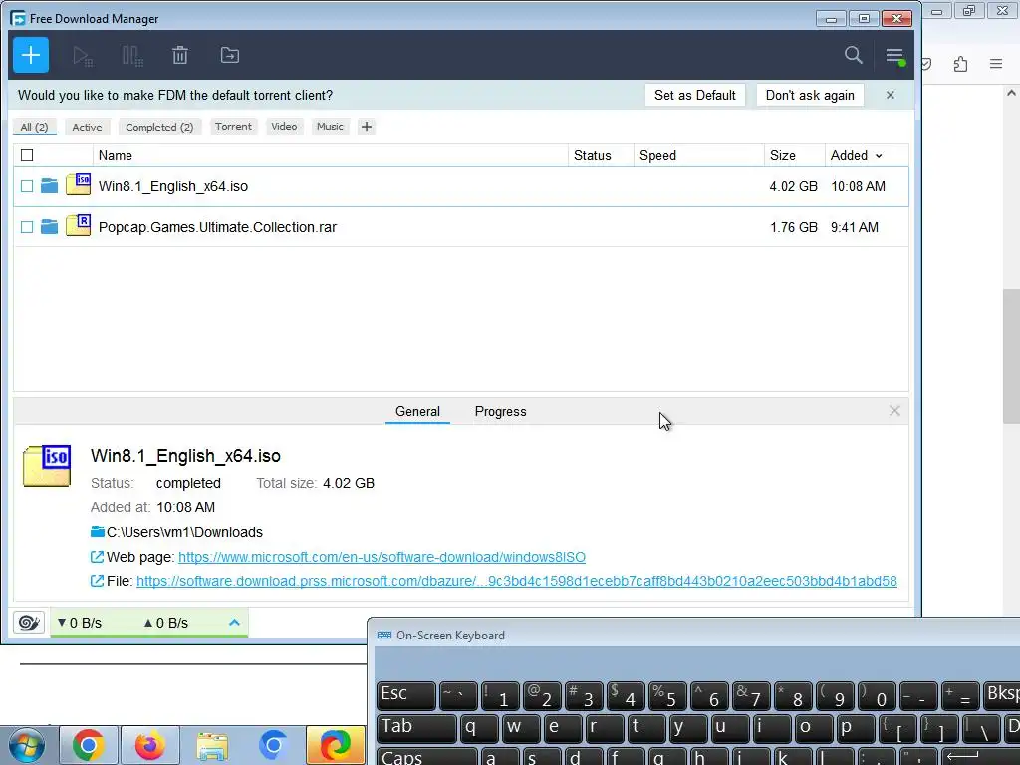
Task: Click upload speed 0 B/s indicator
Action: click(166, 623)
